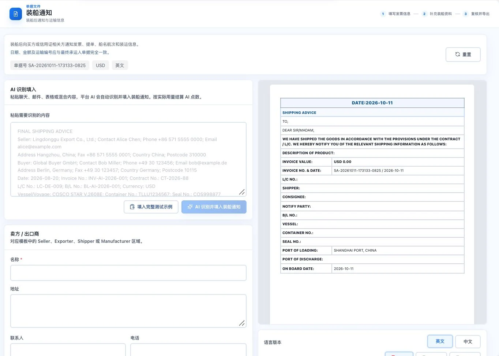Focus the 粘贴需要识别的内容 textarea
Screen dimensions: 499x356
pyautogui.click(x=128, y=159)
